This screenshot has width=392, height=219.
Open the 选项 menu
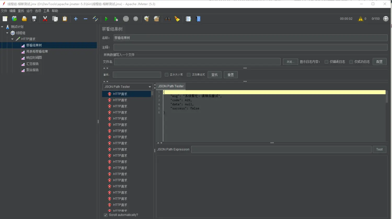coord(38,11)
